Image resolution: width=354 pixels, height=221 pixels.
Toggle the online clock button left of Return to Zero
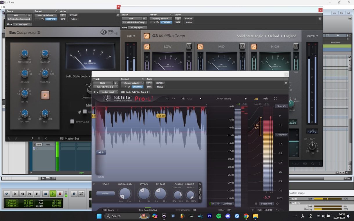[x=7, y=194]
